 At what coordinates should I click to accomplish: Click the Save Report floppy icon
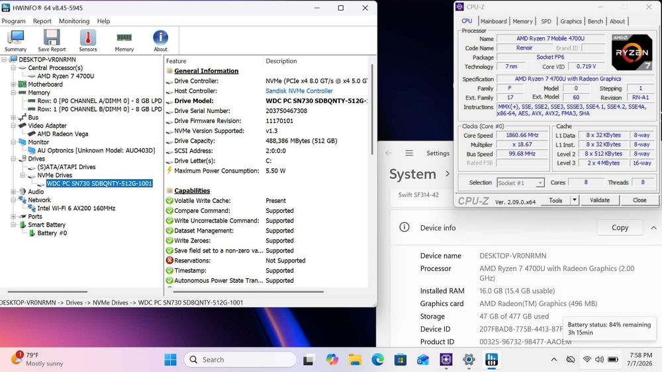coord(52,40)
